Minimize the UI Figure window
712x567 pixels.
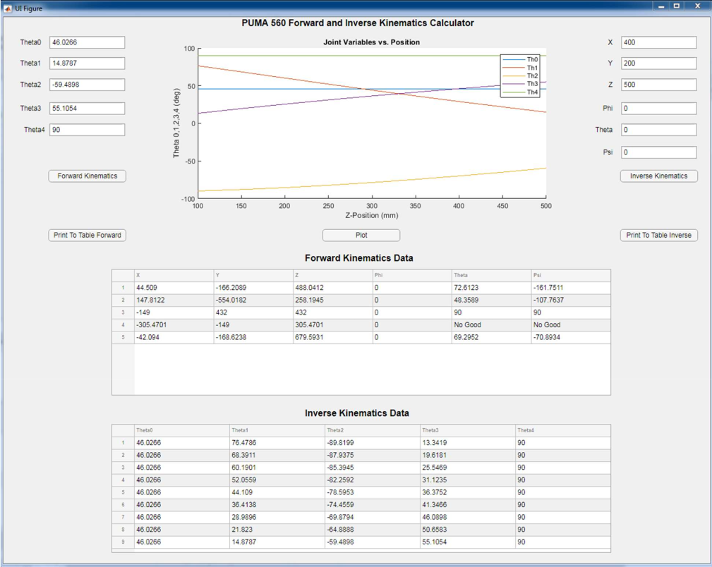point(661,6)
